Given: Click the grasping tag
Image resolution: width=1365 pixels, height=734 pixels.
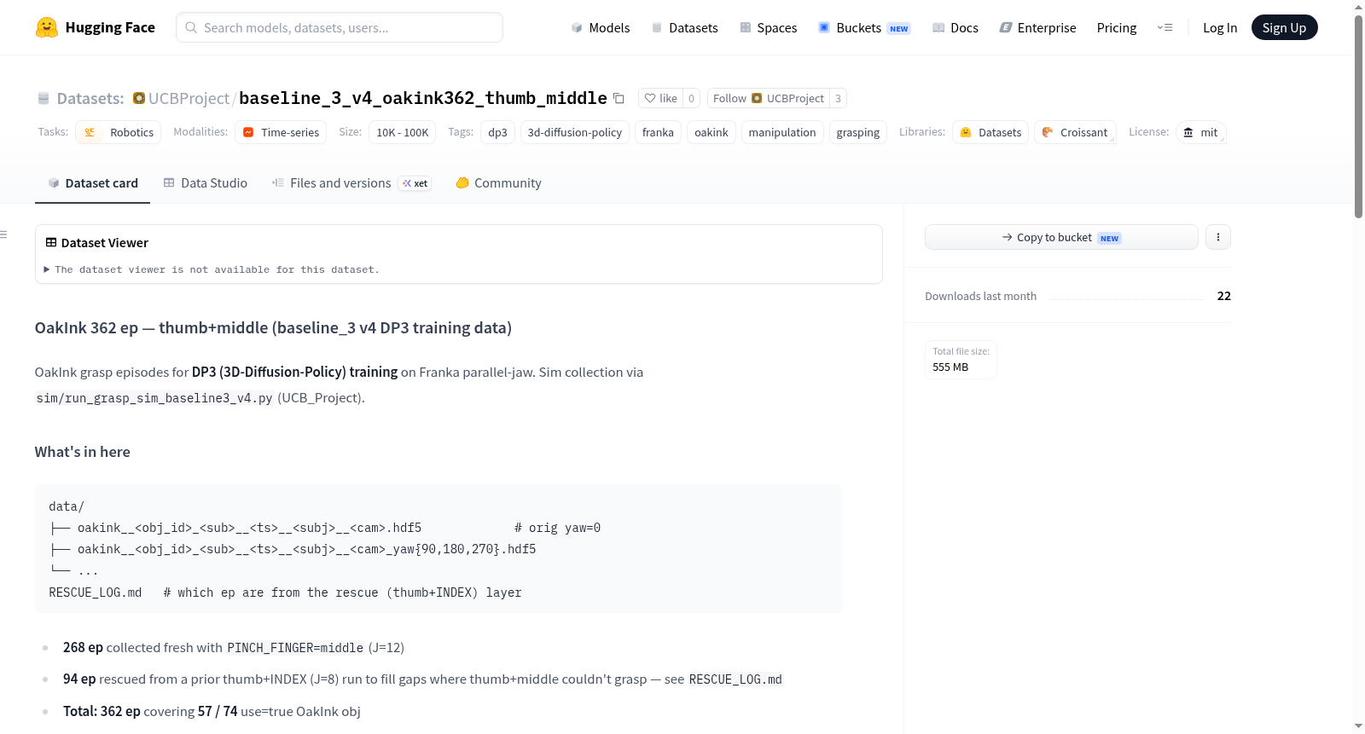Looking at the screenshot, I should point(857,132).
